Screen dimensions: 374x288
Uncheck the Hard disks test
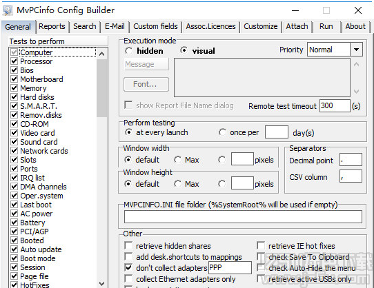14,97
